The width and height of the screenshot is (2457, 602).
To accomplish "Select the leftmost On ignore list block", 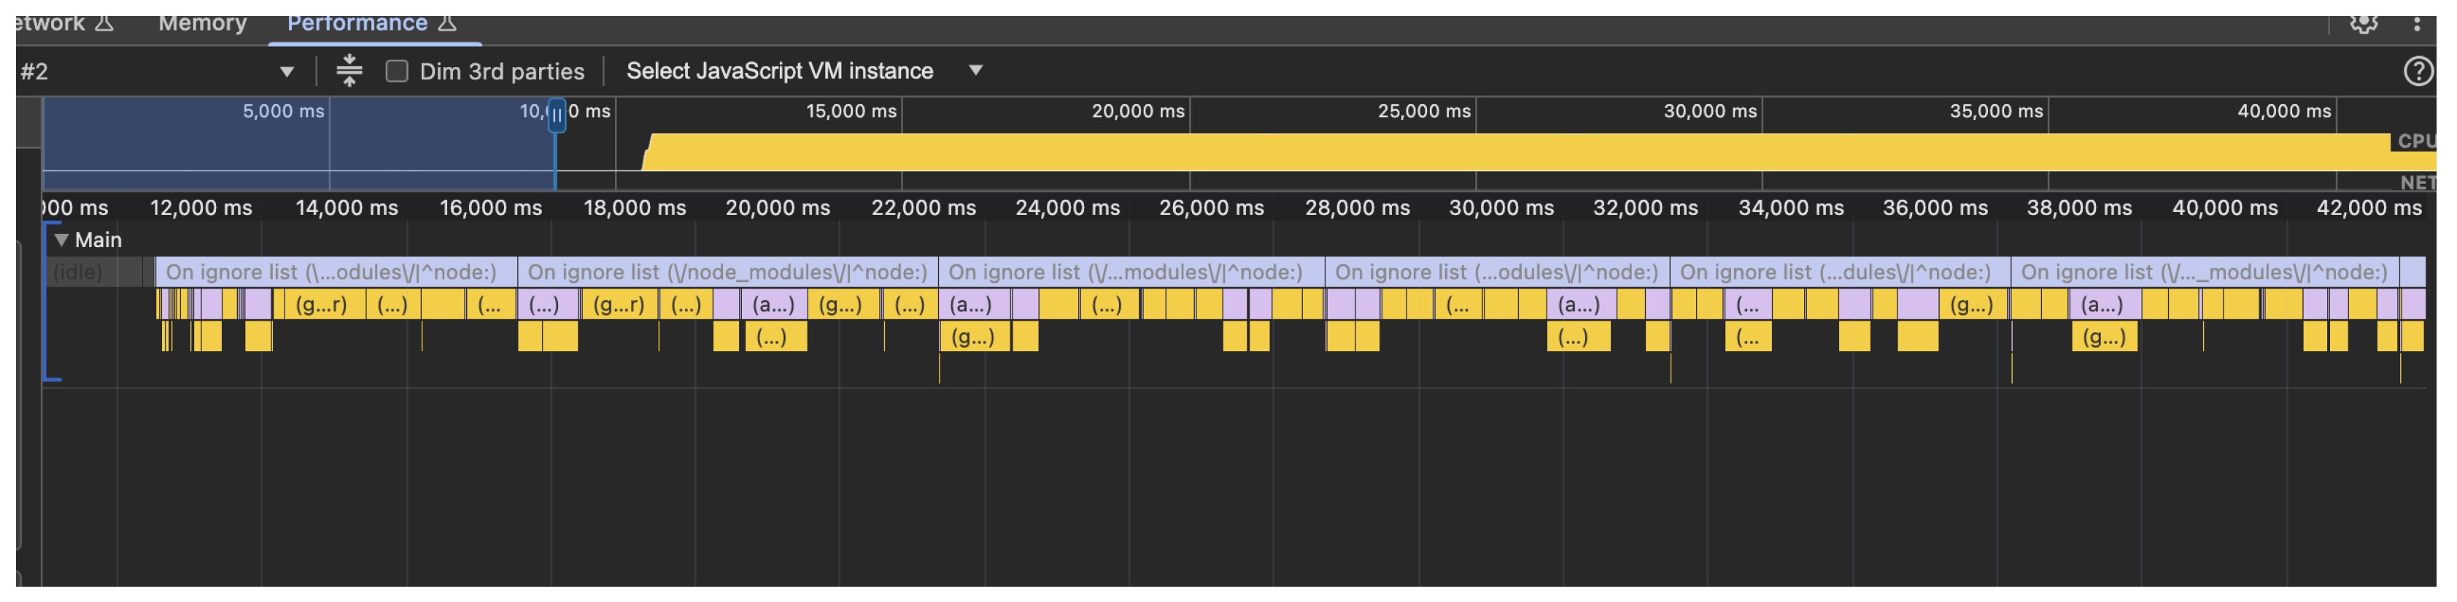I will [331, 273].
